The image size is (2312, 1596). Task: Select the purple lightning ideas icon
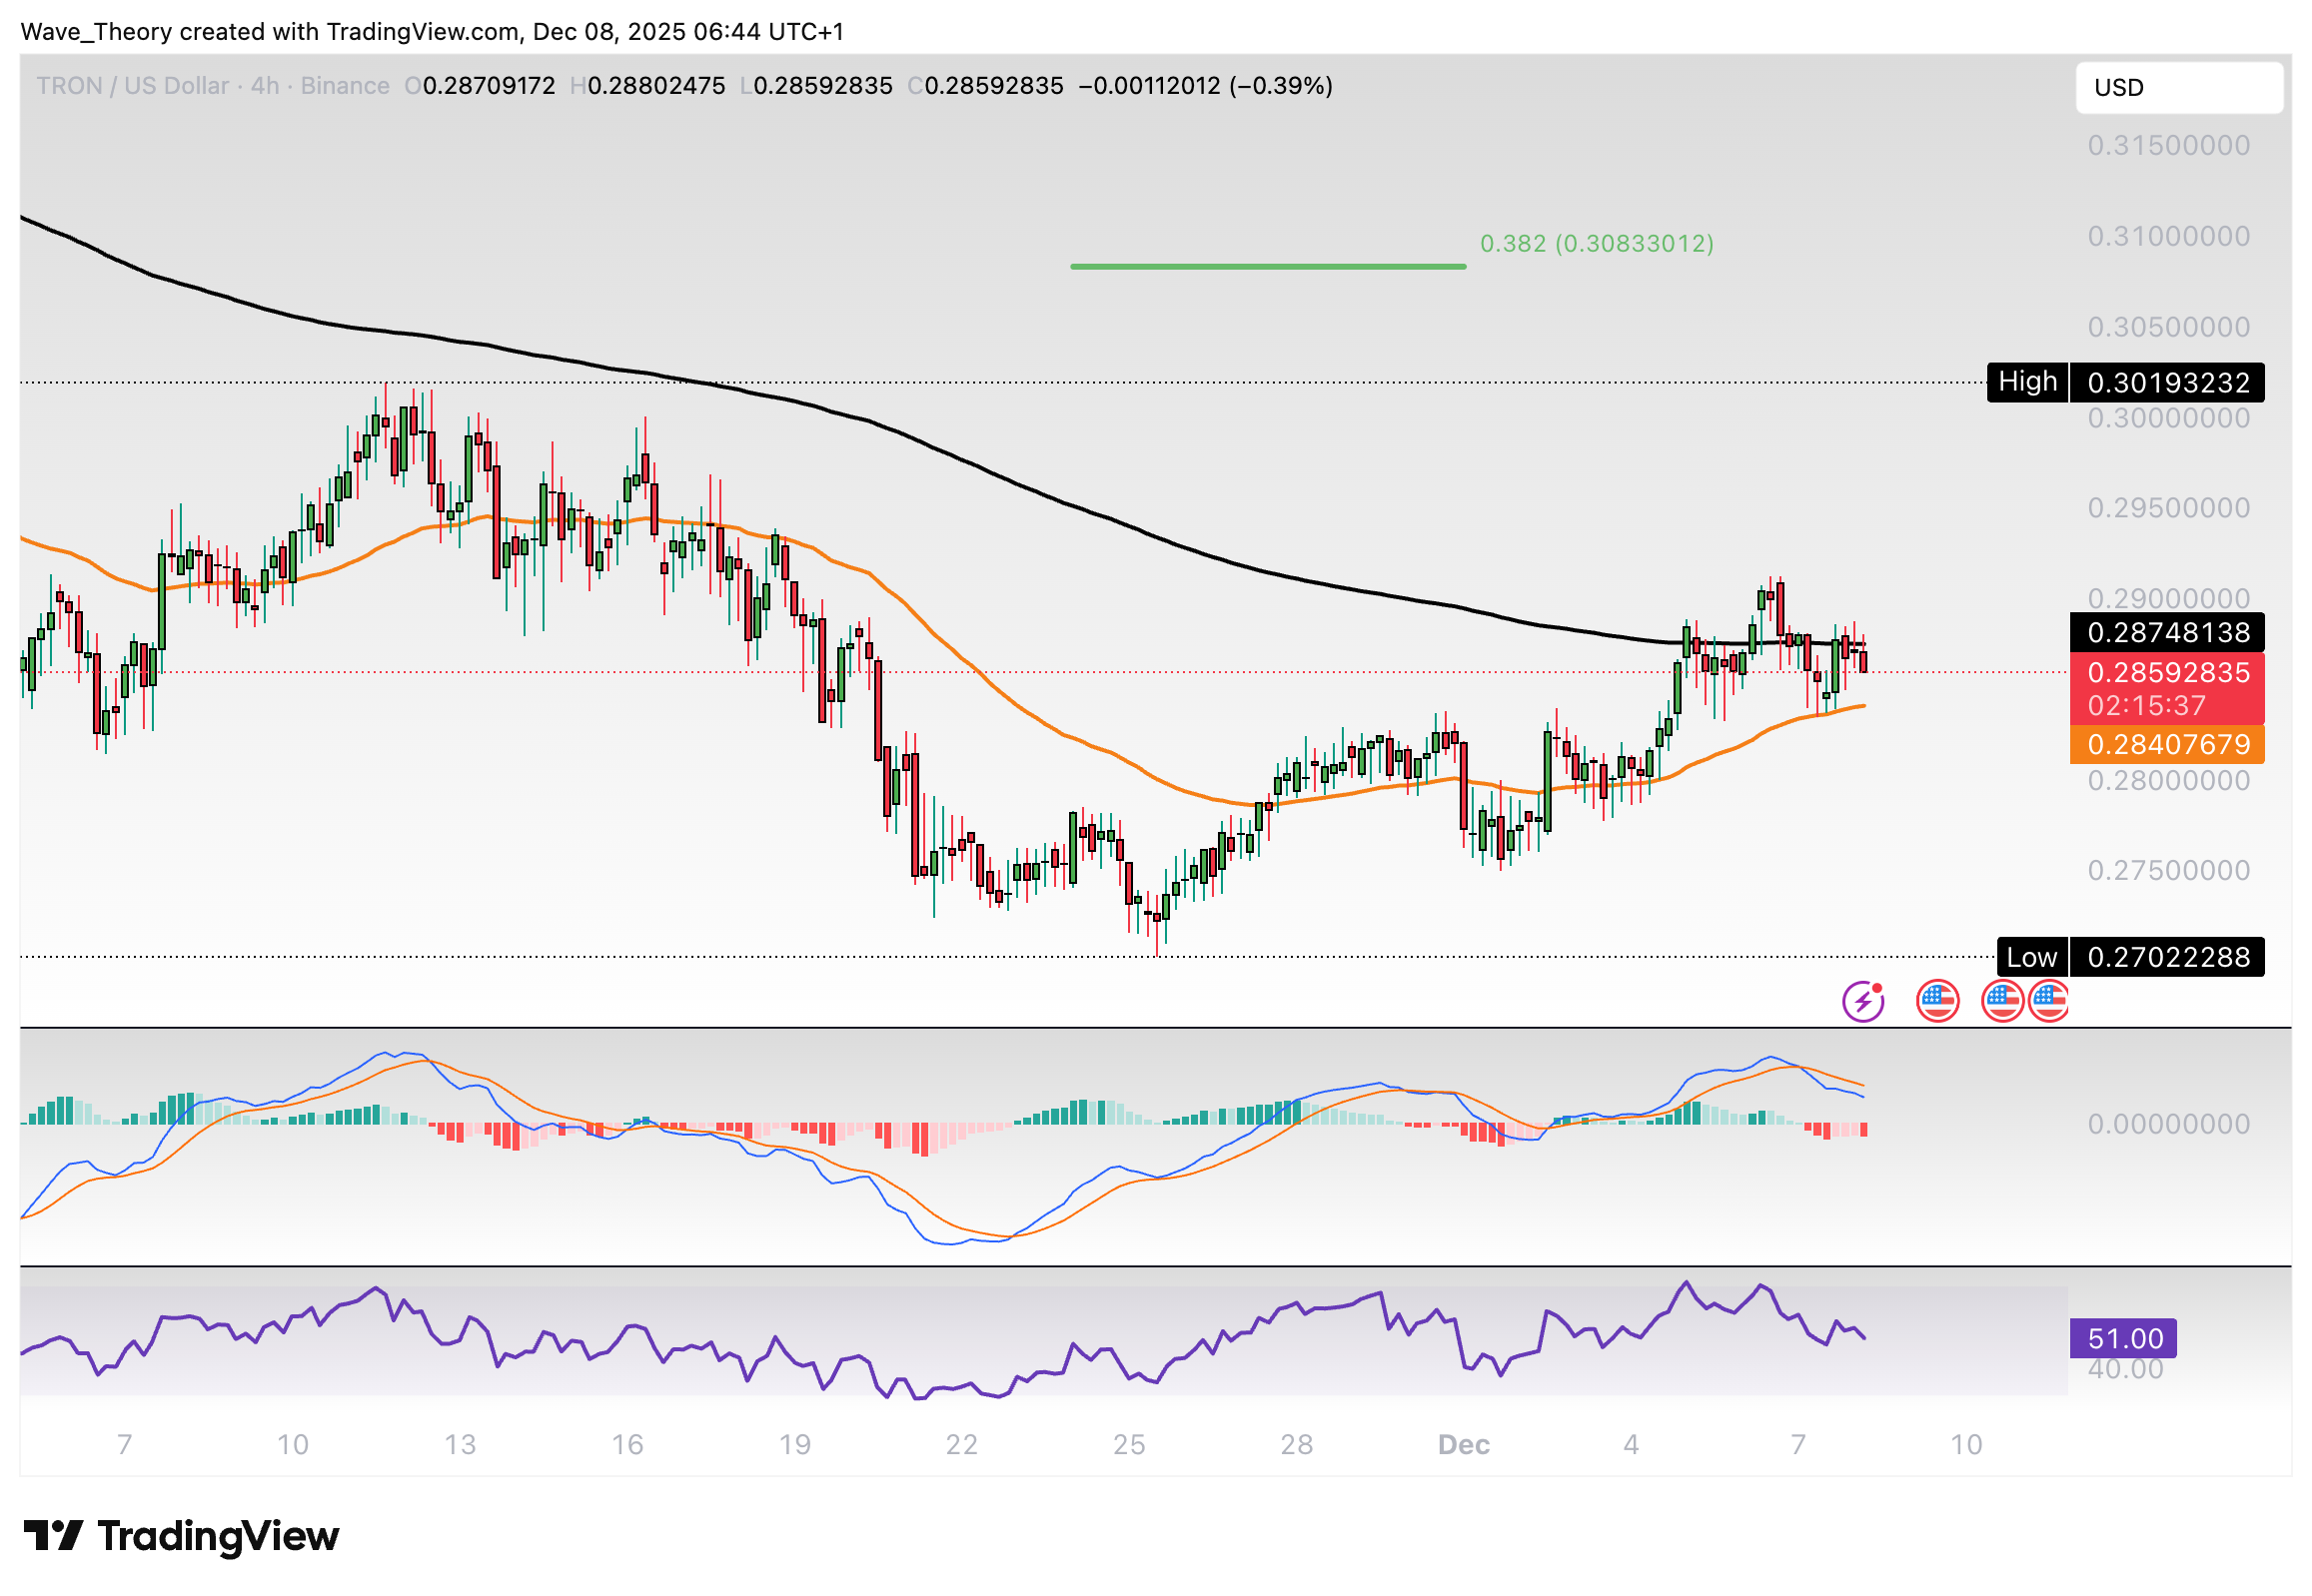1860,999
